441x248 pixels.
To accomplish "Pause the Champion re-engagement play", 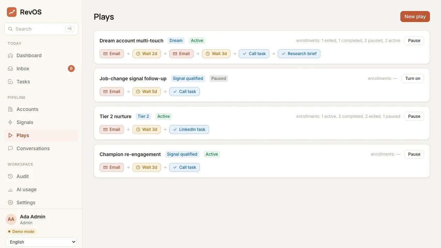I will click(414, 154).
